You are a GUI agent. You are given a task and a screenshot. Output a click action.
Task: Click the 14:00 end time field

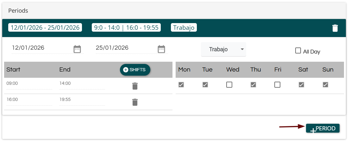click(81, 84)
